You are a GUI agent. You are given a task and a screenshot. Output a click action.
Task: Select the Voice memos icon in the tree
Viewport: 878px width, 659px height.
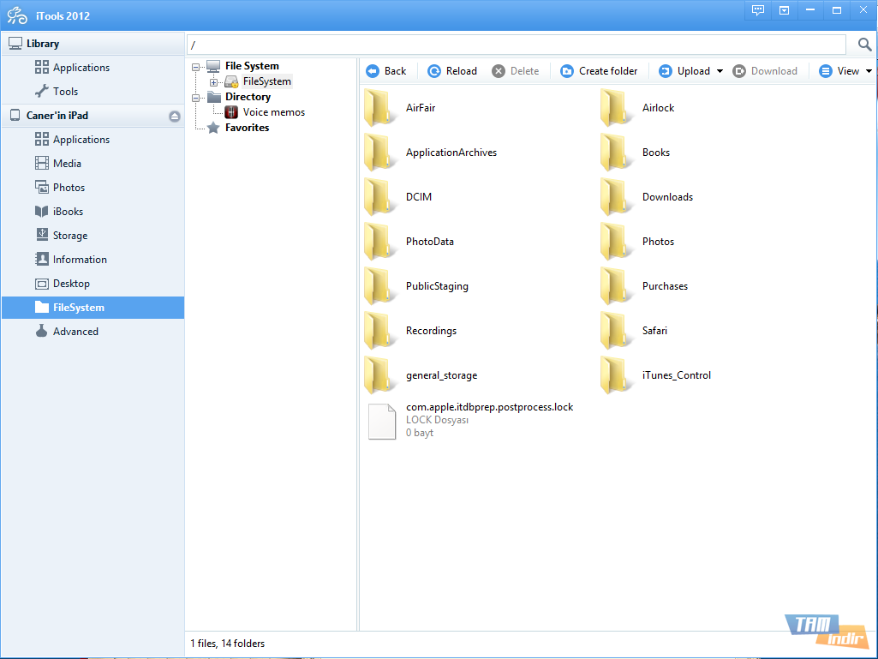point(230,111)
